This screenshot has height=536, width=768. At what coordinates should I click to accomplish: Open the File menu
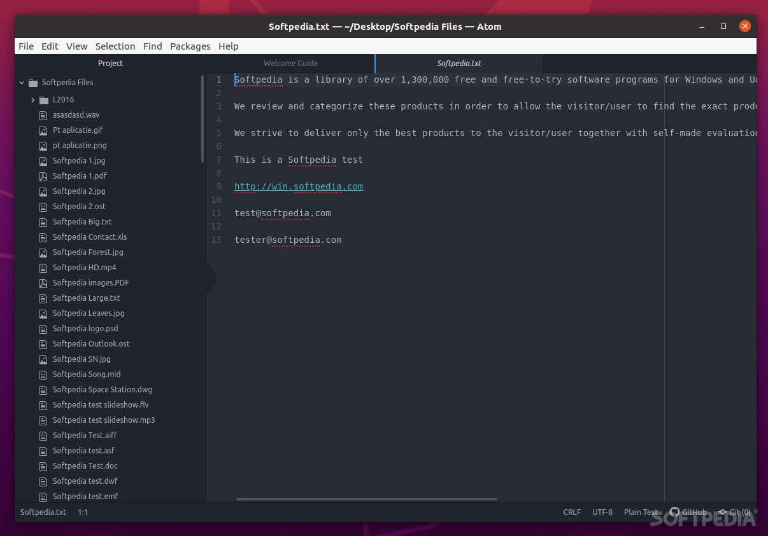26,46
